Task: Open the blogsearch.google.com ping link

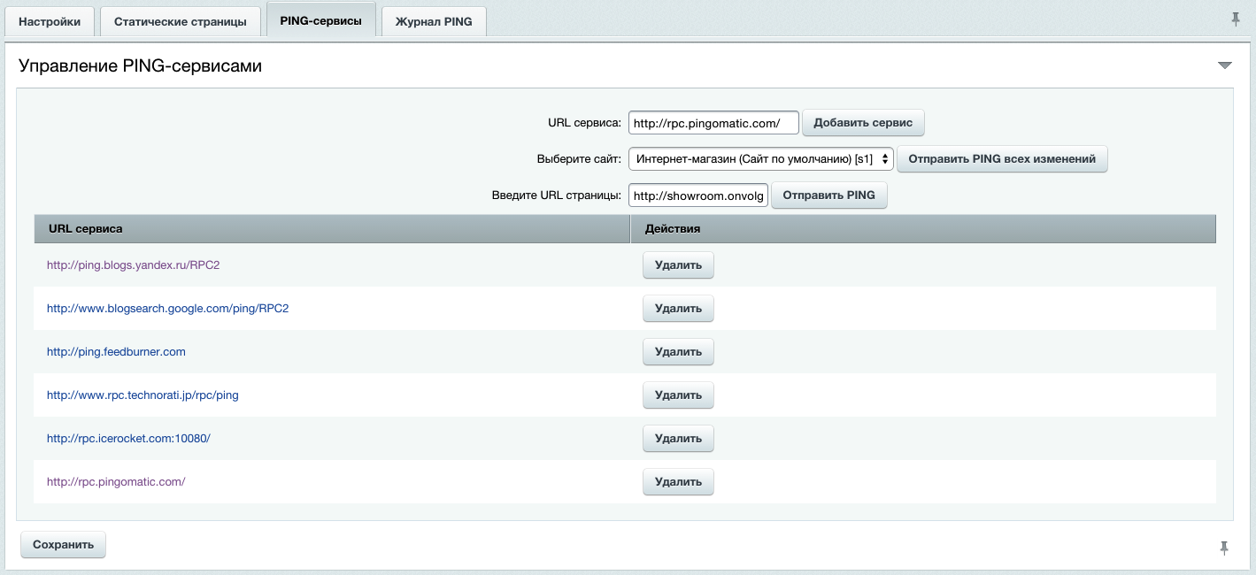Action: pos(167,309)
